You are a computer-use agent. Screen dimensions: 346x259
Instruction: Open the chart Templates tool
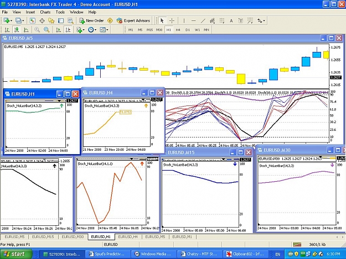point(102,29)
